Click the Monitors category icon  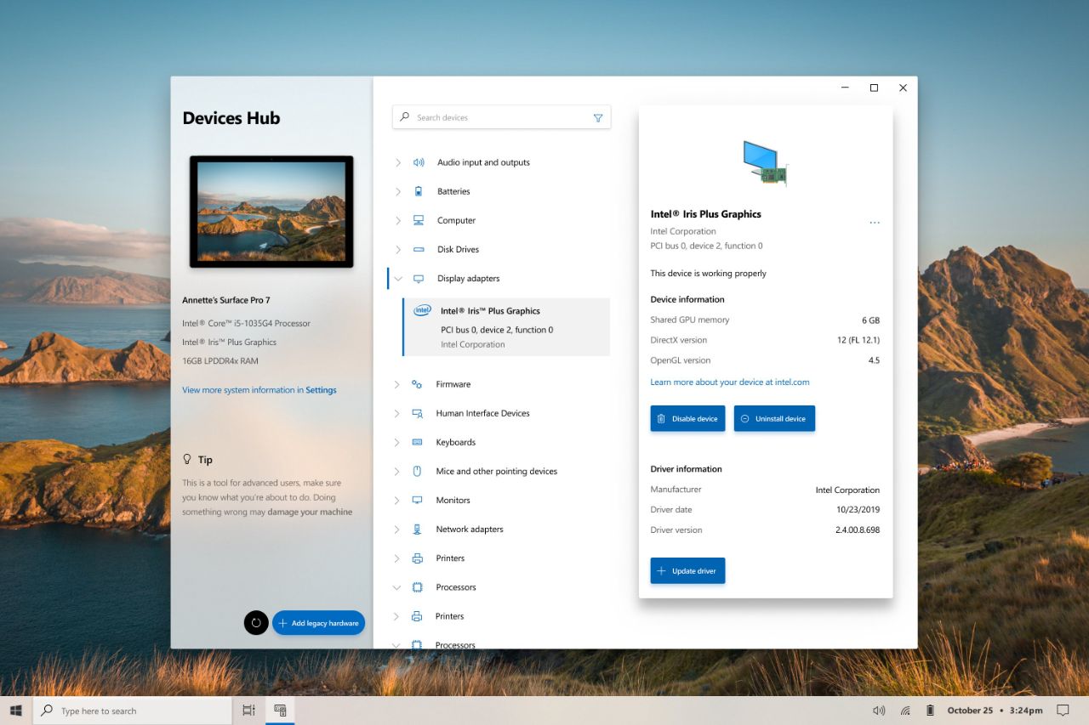[417, 500]
